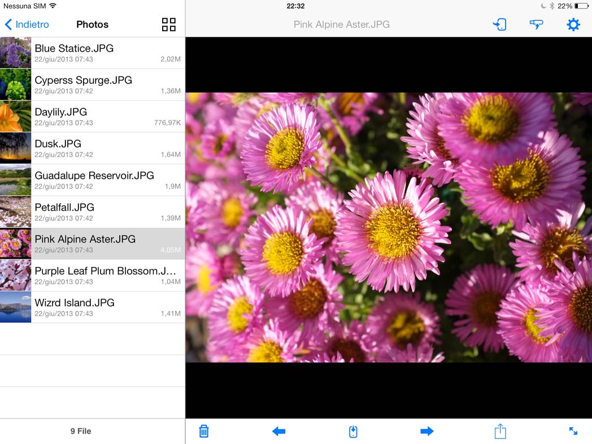Tap the Bluetooth status icon
This screenshot has height=444, width=592.
(551, 6)
